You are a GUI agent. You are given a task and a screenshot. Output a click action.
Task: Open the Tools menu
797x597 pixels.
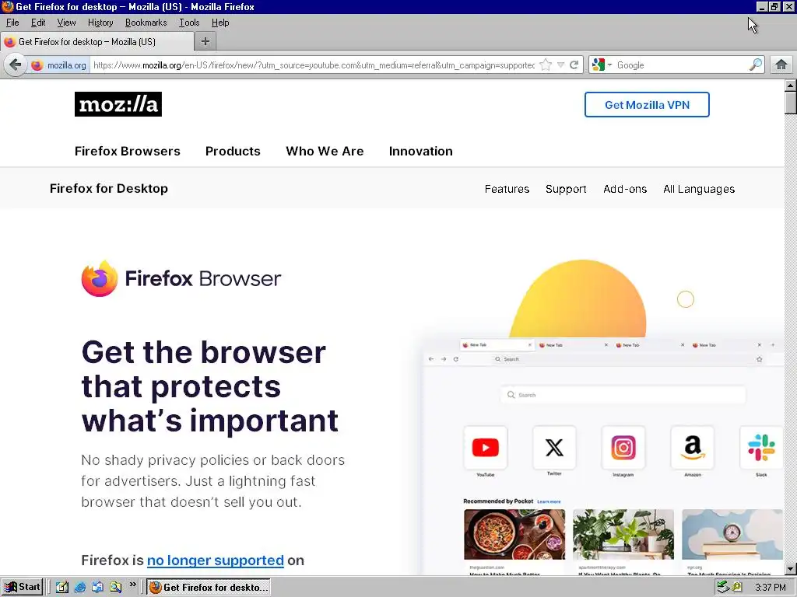[189, 23]
